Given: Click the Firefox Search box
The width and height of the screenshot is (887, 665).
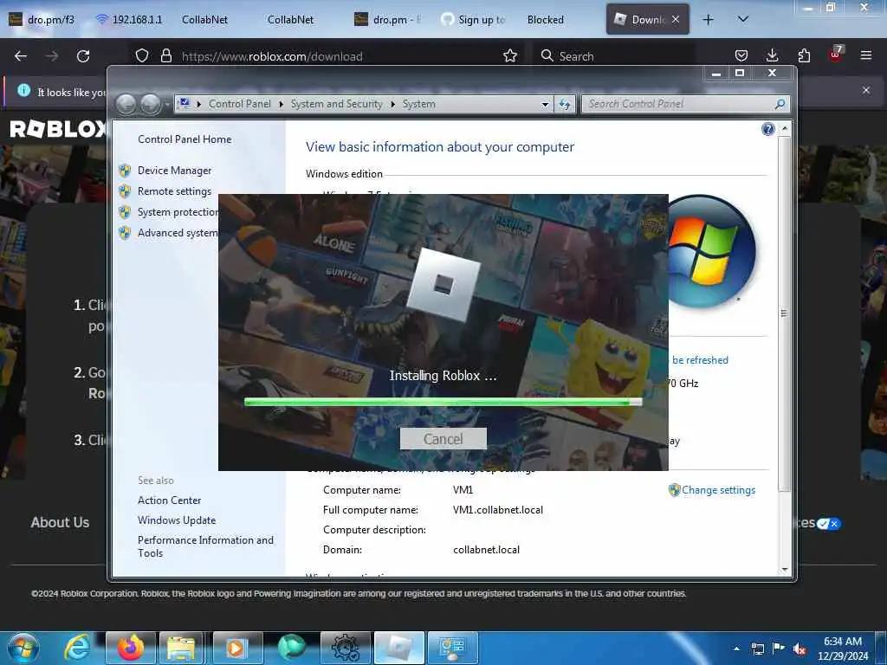Looking at the screenshot, I should [616, 56].
